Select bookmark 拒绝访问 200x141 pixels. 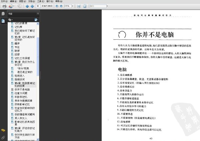20,79
